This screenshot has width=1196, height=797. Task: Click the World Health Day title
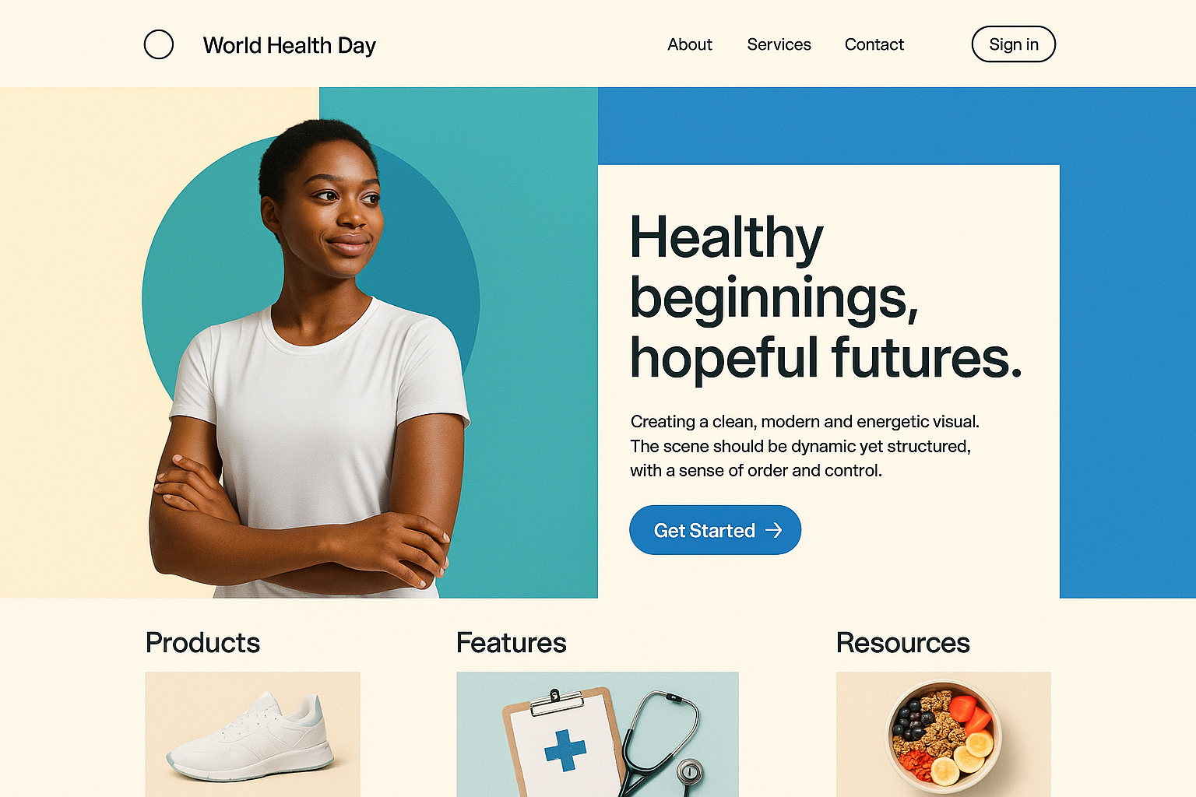pyautogui.click(x=290, y=45)
